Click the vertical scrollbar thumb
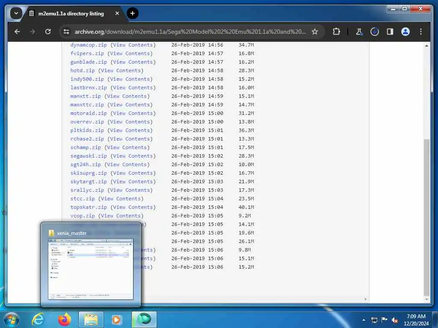Viewport: 438px width, 328px height. pyautogui.click(x=426, y=217)
